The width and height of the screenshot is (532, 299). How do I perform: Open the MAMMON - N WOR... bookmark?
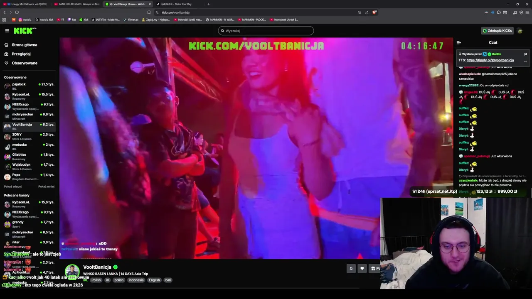220,20
